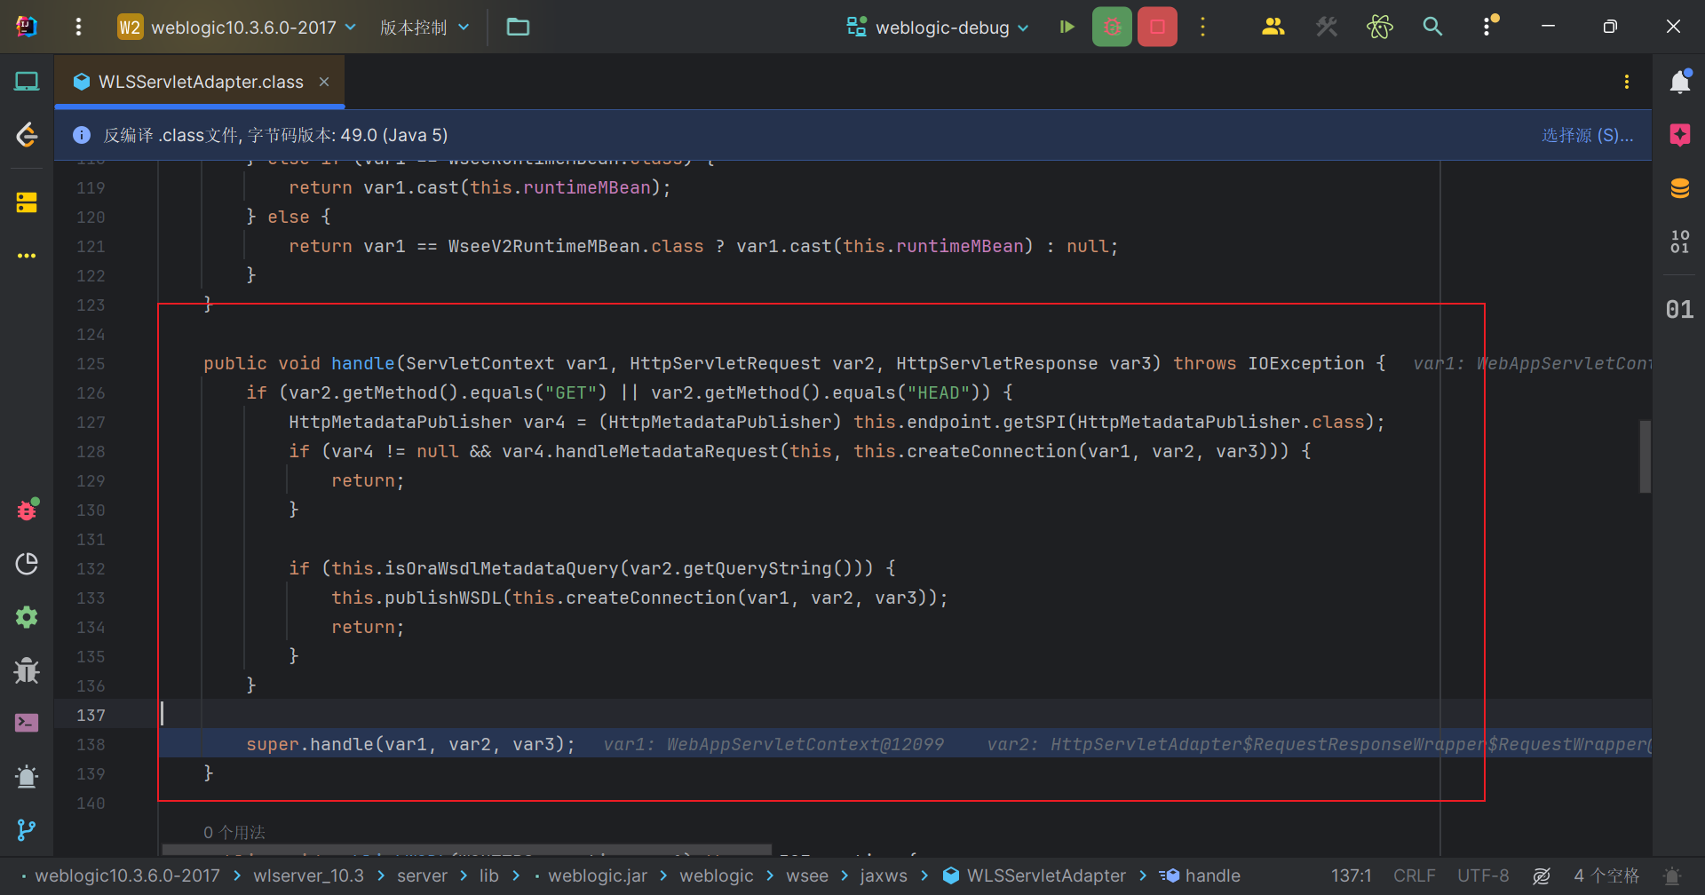Click the gray lamp icon in status bar

click(1671, 875)
